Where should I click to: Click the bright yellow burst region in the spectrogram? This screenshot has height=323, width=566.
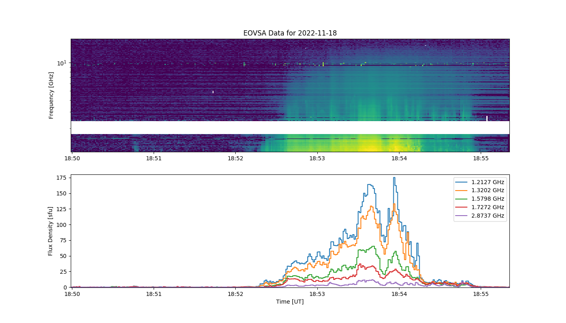(x=370, y=146)
